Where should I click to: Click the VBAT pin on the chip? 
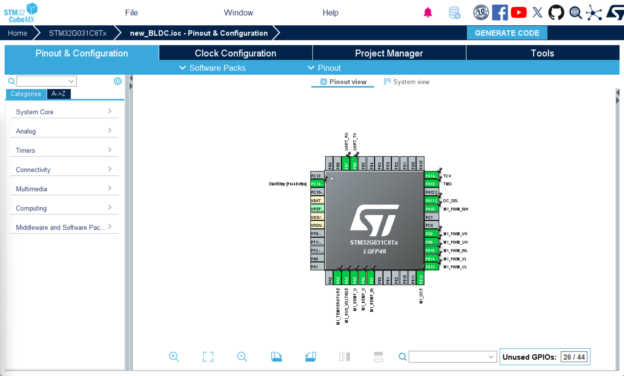point(317,201)
